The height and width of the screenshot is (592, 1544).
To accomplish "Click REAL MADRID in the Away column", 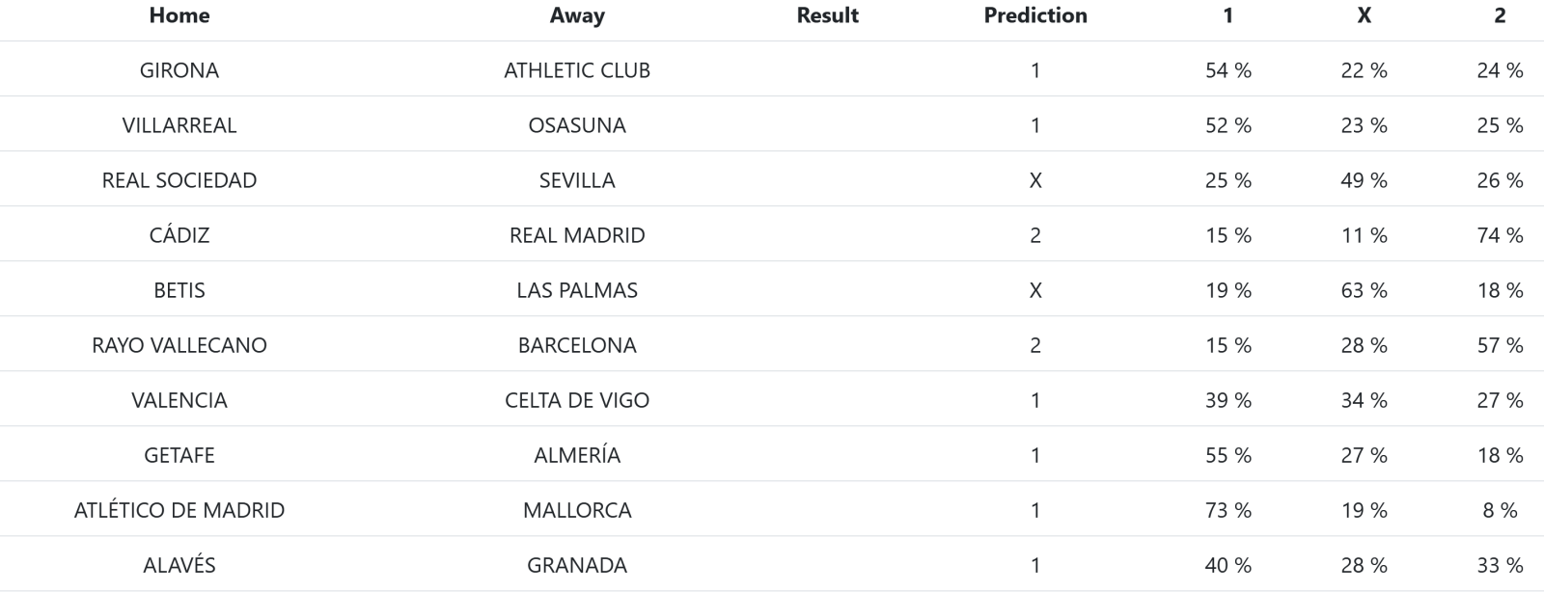I will coord(577,235).
